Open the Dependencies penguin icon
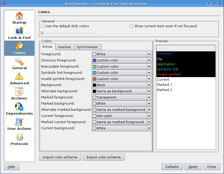This screenshot has height=174, width=224. click(19, 107)
